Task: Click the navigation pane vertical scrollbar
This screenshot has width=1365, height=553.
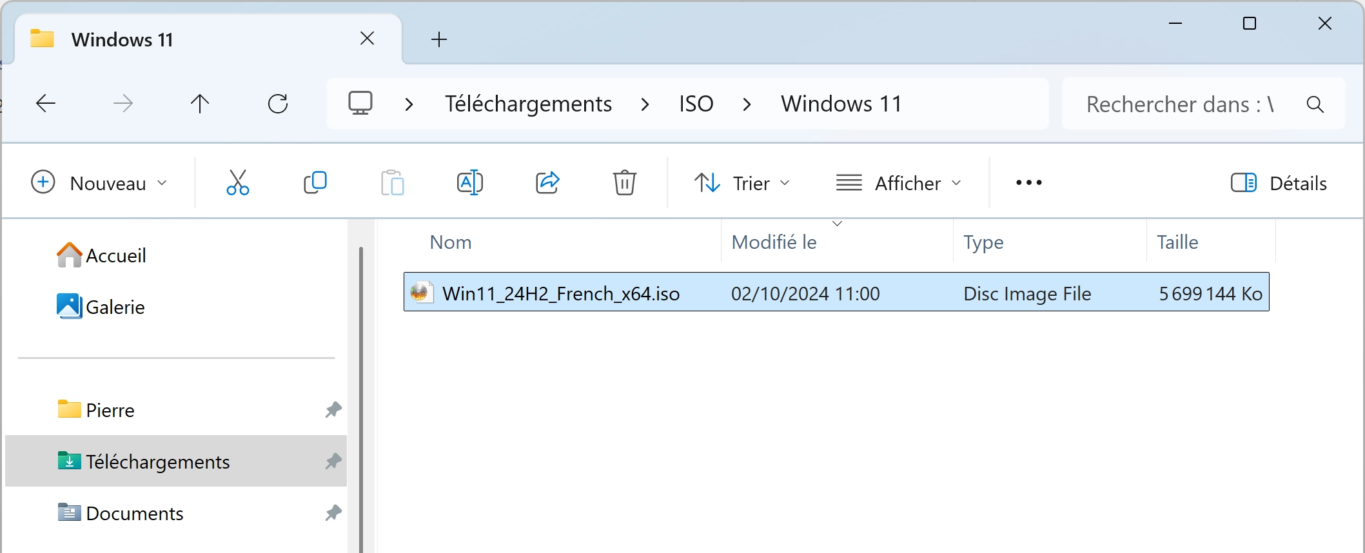Action: (361, 400)
